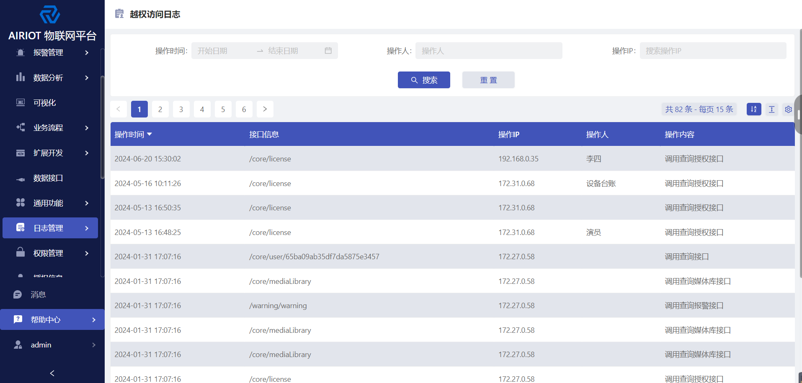Click the 数据分析 bar chart icon
802x383 pixels.
point(20,77)
